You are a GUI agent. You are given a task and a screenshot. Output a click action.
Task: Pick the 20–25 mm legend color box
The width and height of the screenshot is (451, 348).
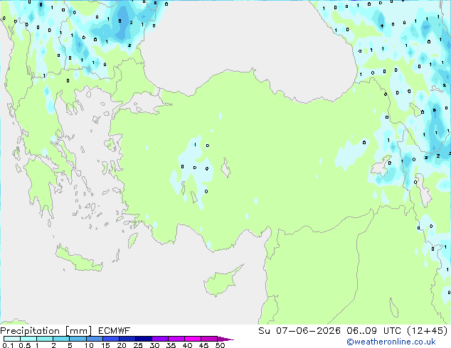(x=127, y=339)
